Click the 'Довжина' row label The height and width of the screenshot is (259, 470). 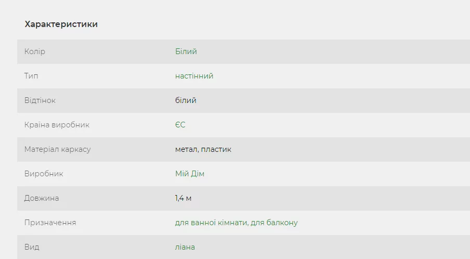click(42, 198)
